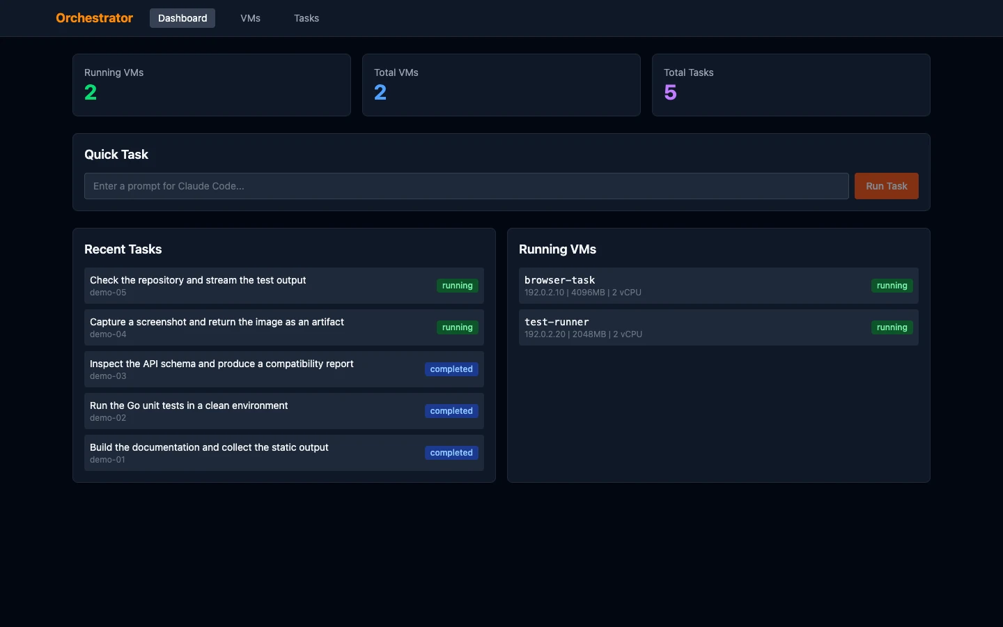Select the Running VMs stat card
The width and height of the screenshot is (1003, 627).
[x=212, y=85]
